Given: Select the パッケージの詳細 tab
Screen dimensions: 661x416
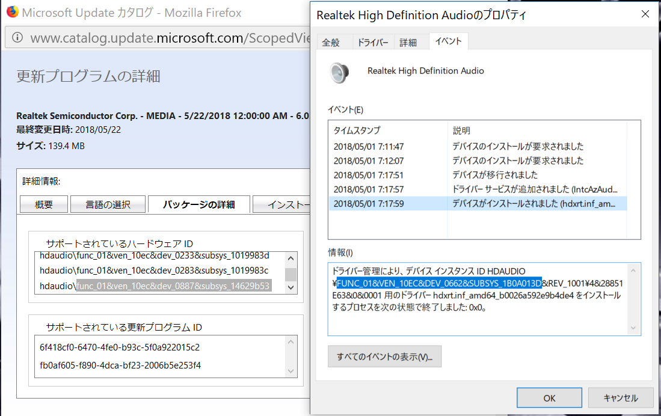Looking at the screenshot, I should click(x=199, y=204).
